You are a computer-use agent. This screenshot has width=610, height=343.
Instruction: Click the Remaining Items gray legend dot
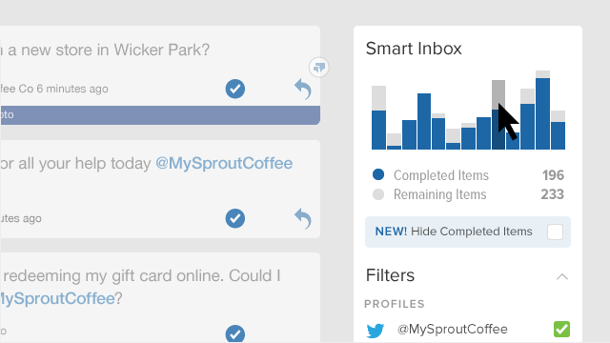378,194
